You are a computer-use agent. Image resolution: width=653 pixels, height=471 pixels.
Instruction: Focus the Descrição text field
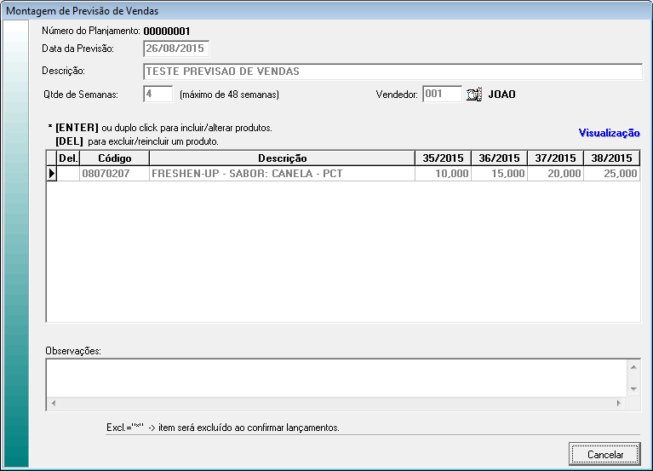pyautogui.click(x=392, y=72)
